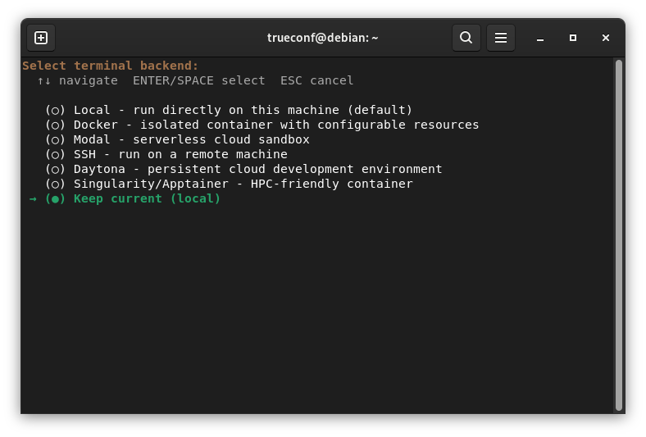This screenshot has width=646, height=437.
Task: Maximize the terminal window
Action: pos(573,38)
